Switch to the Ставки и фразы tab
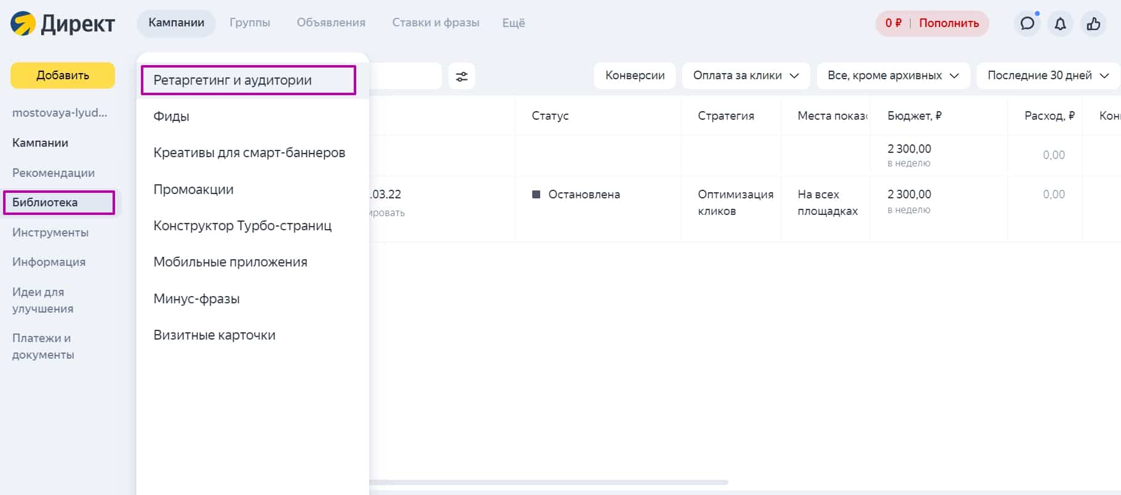1121x495 pixels. pos(436,23)
